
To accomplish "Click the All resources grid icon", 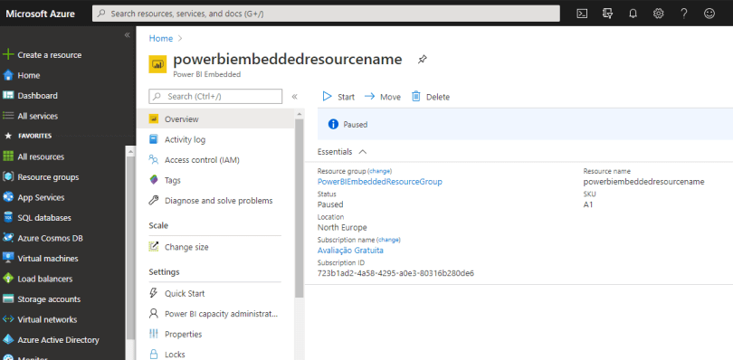I will pyautogui.click(x=8, y=156).
